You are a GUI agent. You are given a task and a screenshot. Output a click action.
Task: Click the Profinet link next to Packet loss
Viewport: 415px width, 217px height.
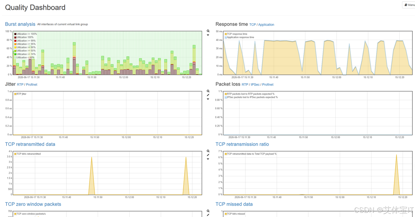pyautogui.click(x=268, y=85)
